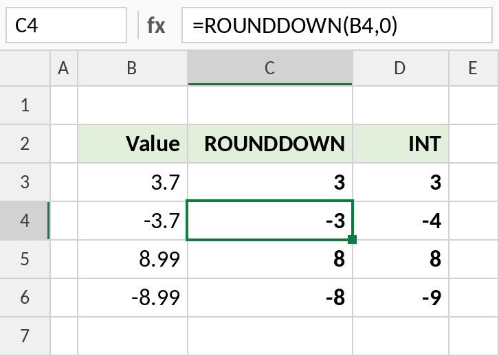Select row 4 header
Image resolution: width=499 pixels, height=356 pixels.
tap(25, 221)
